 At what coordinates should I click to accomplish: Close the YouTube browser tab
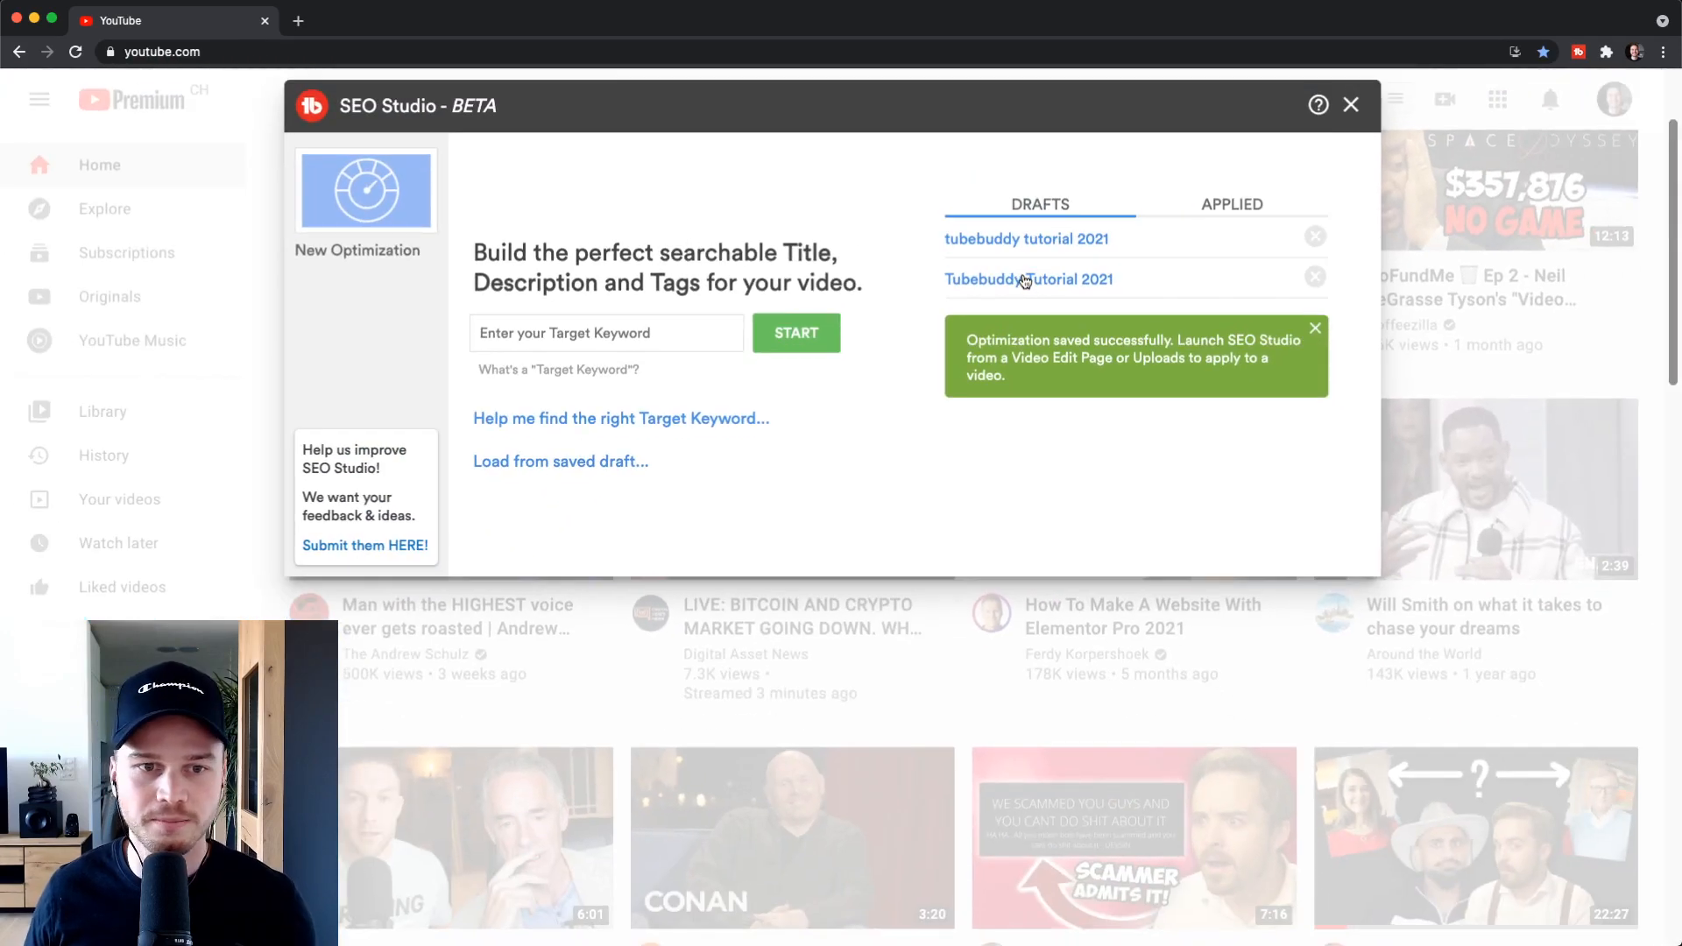(x=265, y=20)
